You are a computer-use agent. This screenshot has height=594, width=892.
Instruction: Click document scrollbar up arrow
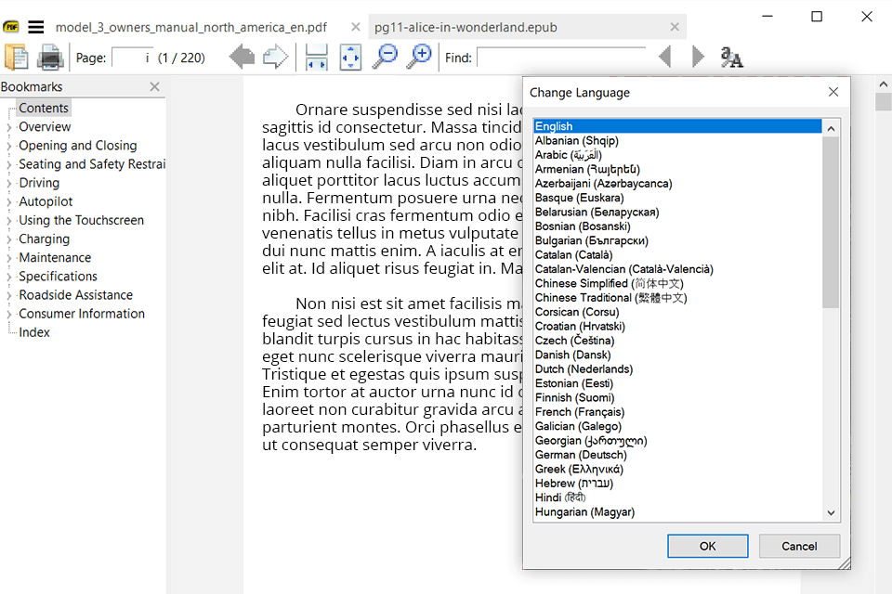tap(884, 84)
